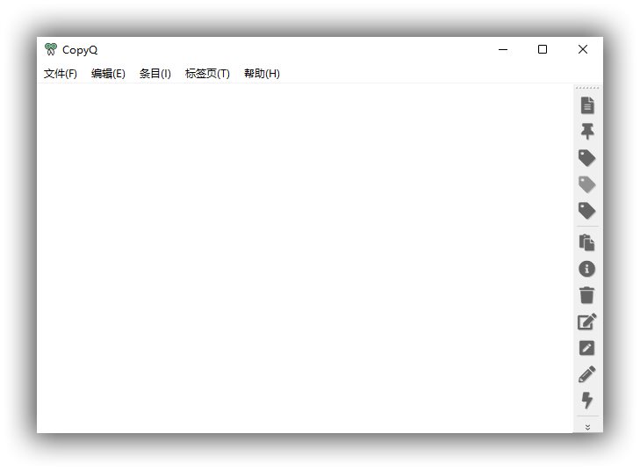Expand toolbar overflow with double chevron
Image resolution: width=640 pixels, height=470 pixels.
[x=587, y=426]
